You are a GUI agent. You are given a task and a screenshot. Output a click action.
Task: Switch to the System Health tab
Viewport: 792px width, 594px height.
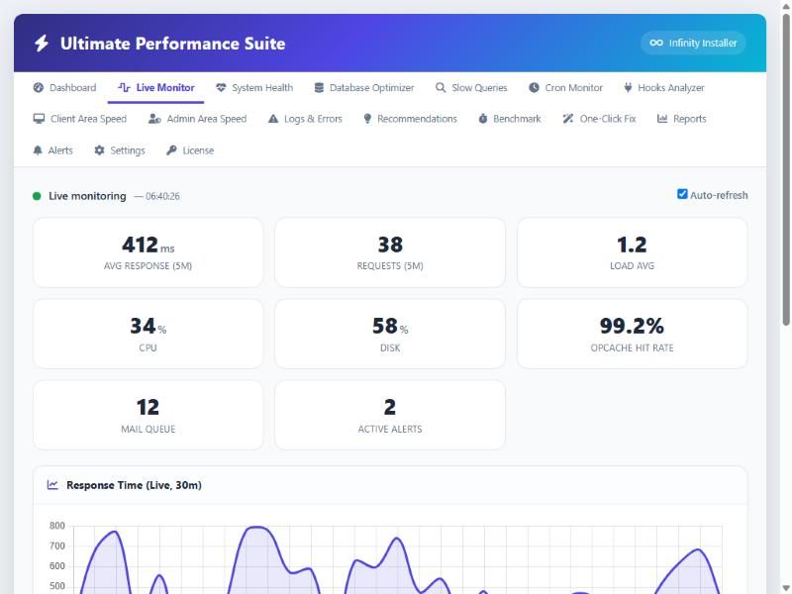click(x=254, y=87)
